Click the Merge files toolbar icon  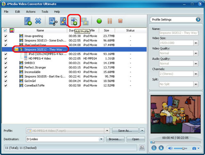[85, 21]
